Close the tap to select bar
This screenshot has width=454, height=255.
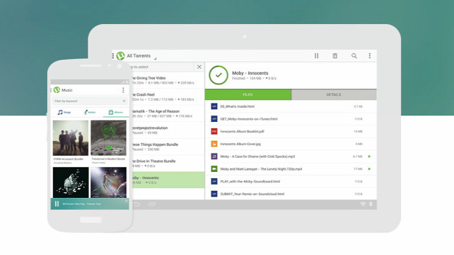[x=200, y=67]
